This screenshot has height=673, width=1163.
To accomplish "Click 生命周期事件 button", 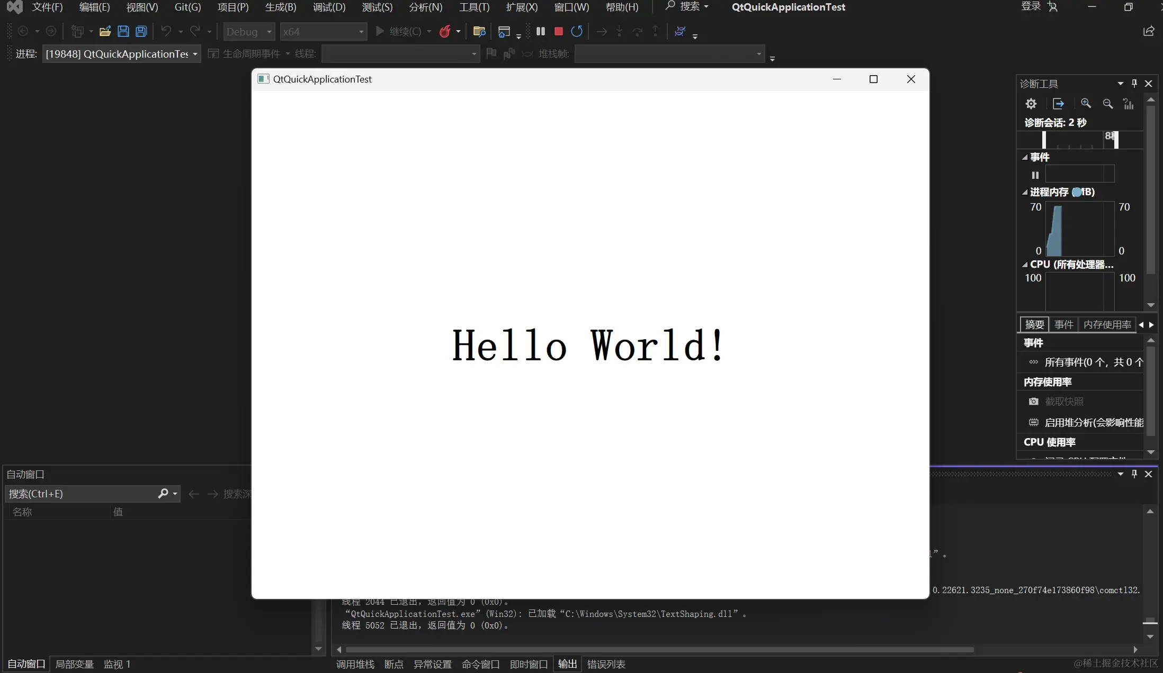I will coord(244,54).
